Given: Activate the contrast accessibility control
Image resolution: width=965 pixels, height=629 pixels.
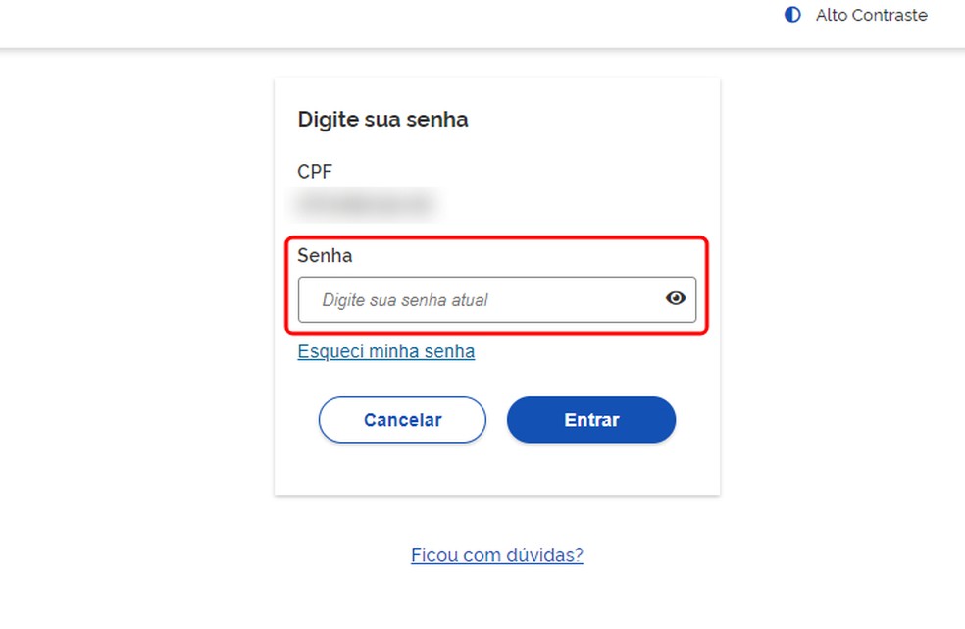Looking at the screenshot, I should (790, 15).
